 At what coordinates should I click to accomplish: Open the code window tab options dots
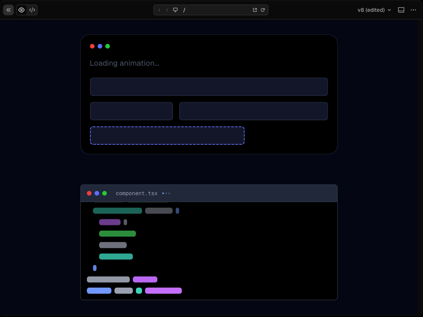(x=166, y=193)
